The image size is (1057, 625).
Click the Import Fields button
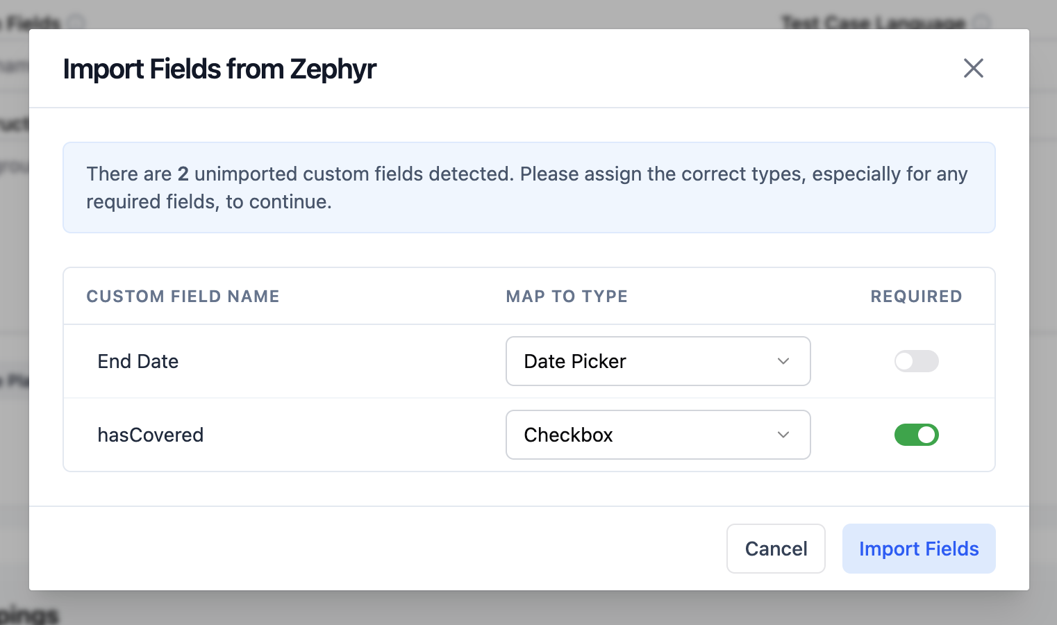[x=919, y=549]
